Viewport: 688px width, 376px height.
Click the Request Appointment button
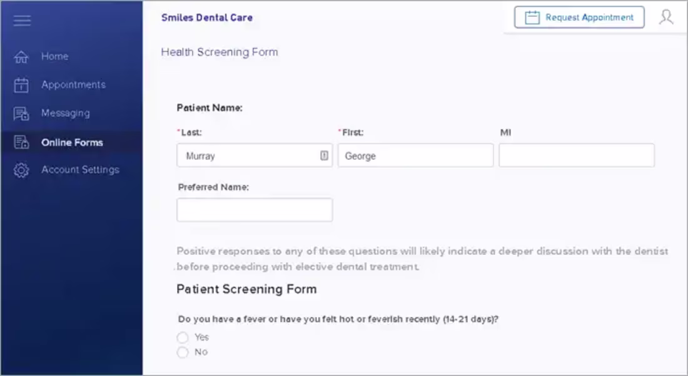coord(578,17)
